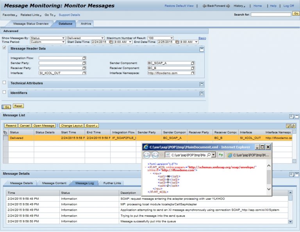Click the Search for input field

(x=271, y=14)
